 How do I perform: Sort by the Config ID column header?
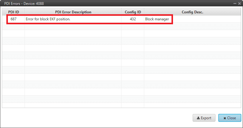[x=133, y=12]
